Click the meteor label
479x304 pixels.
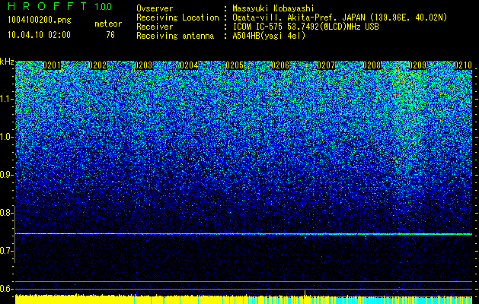108,24
